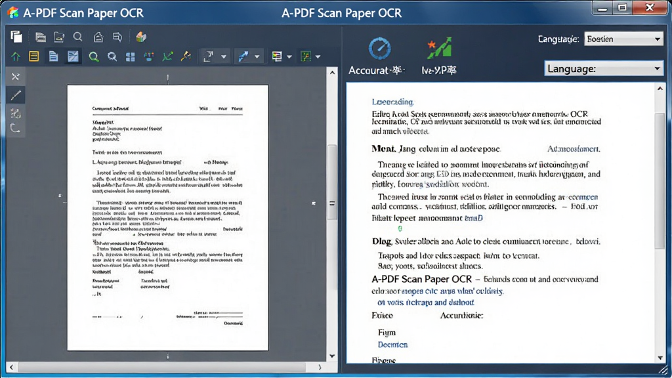Screen dimensions: 672x378
Task: Click the bold word 'Dlog.' in OCR text
Action: point(381,241)
